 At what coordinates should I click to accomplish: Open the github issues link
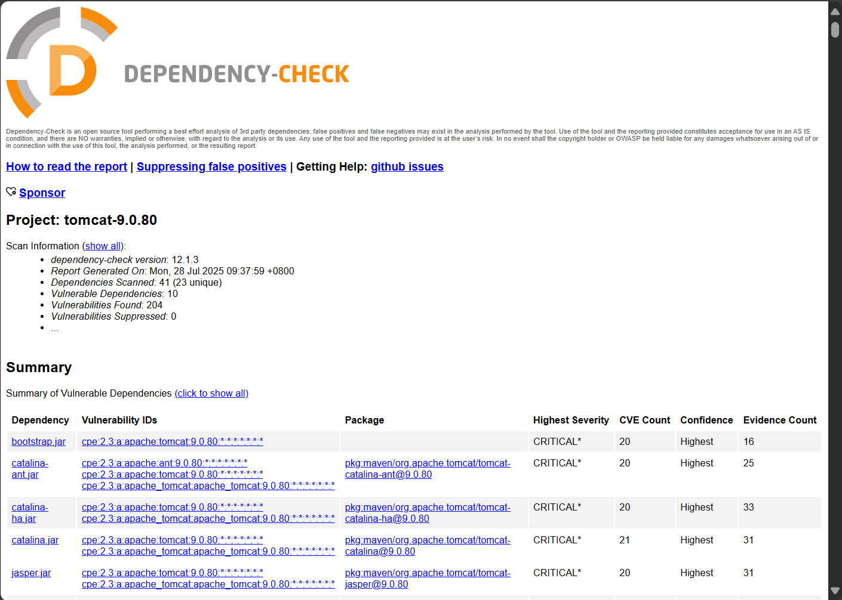click(407, 166)
